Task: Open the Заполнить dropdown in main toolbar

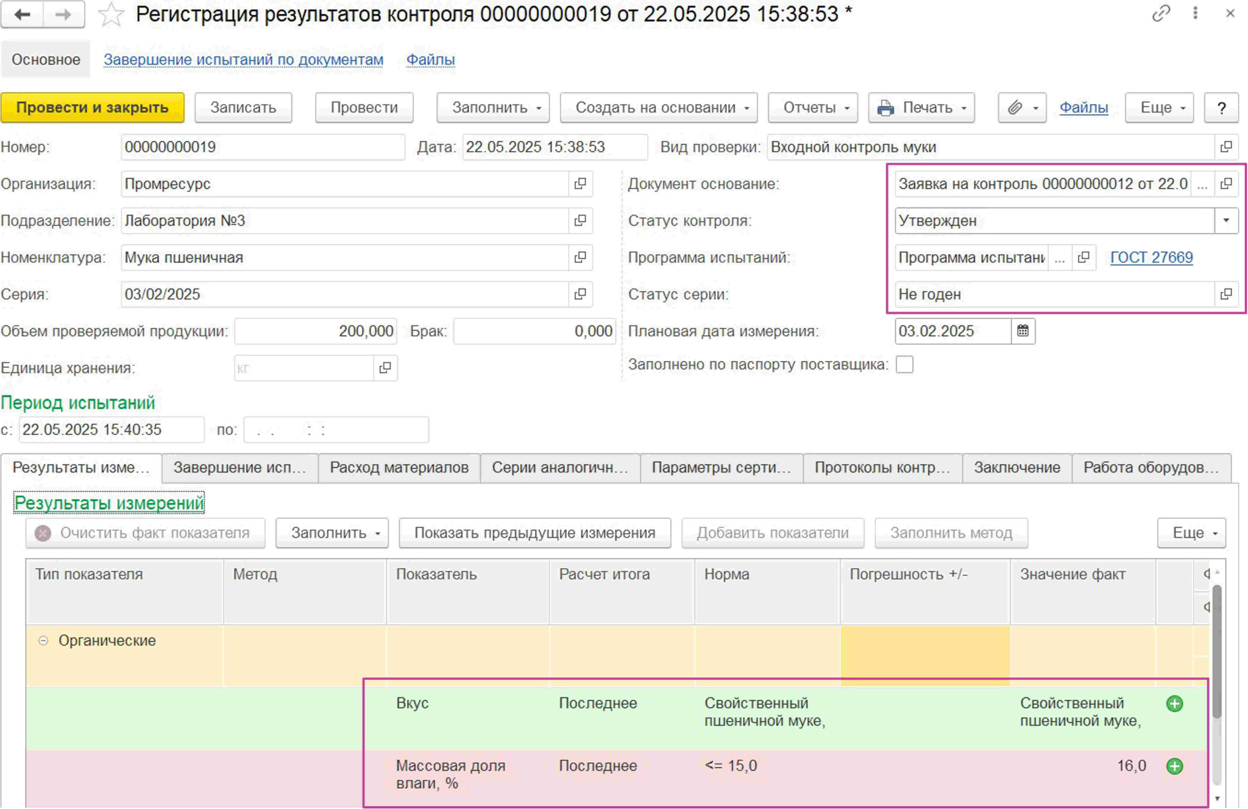Action: tap(493, 108)
